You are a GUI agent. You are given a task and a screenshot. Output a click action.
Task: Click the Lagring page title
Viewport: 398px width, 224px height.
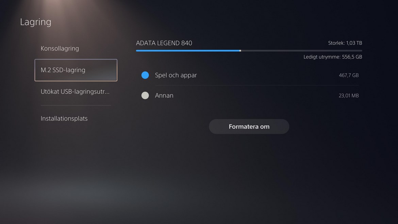point(35,22)
